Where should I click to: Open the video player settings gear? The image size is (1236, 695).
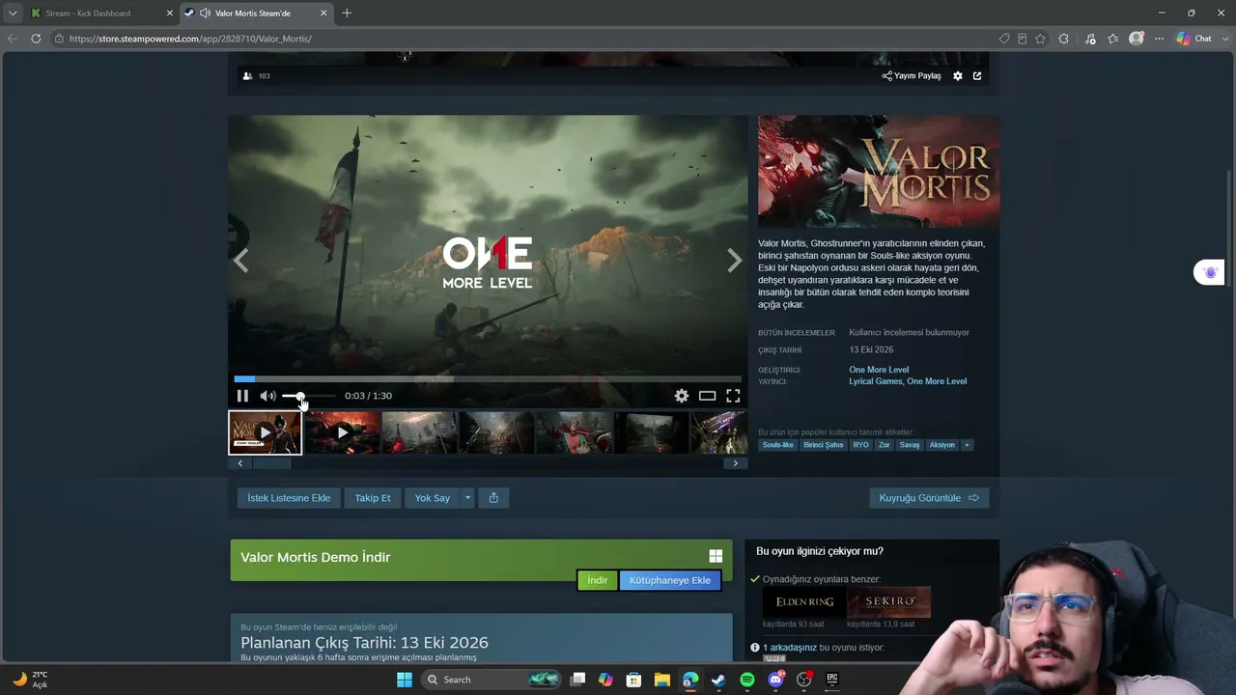[x=682, y=396]
